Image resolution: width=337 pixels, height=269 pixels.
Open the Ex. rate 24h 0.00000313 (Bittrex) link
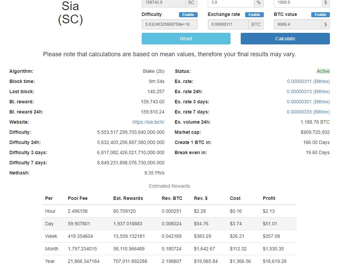point(308,92)
